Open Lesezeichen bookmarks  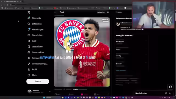pos(29,46)
